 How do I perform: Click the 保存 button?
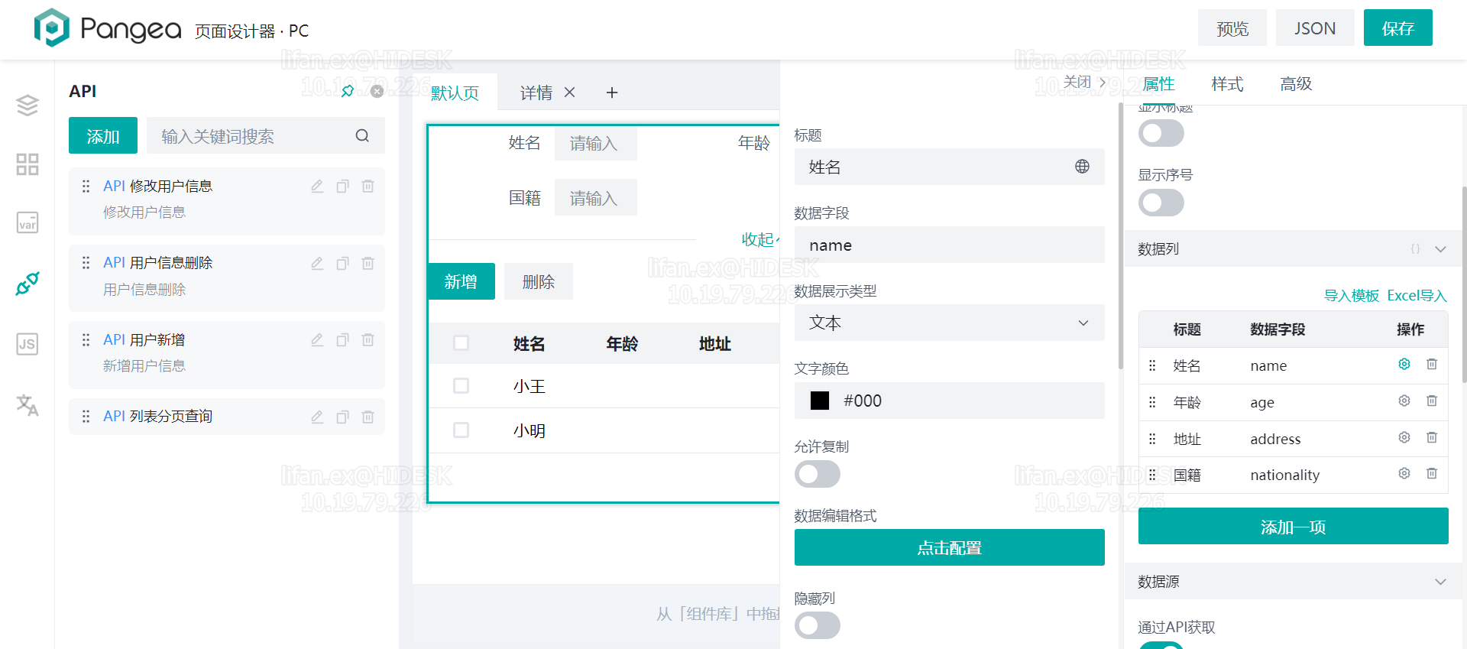1397,28
